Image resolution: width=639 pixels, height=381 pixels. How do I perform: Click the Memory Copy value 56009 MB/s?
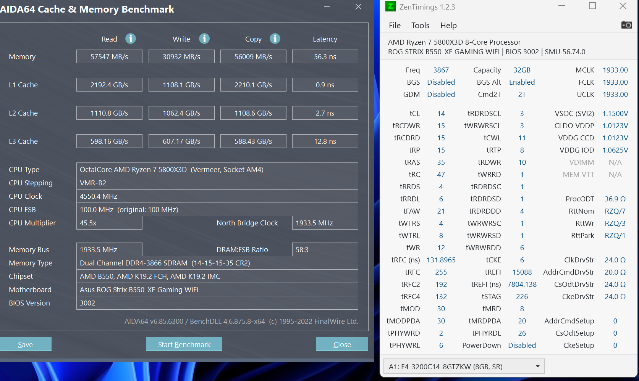253,56
